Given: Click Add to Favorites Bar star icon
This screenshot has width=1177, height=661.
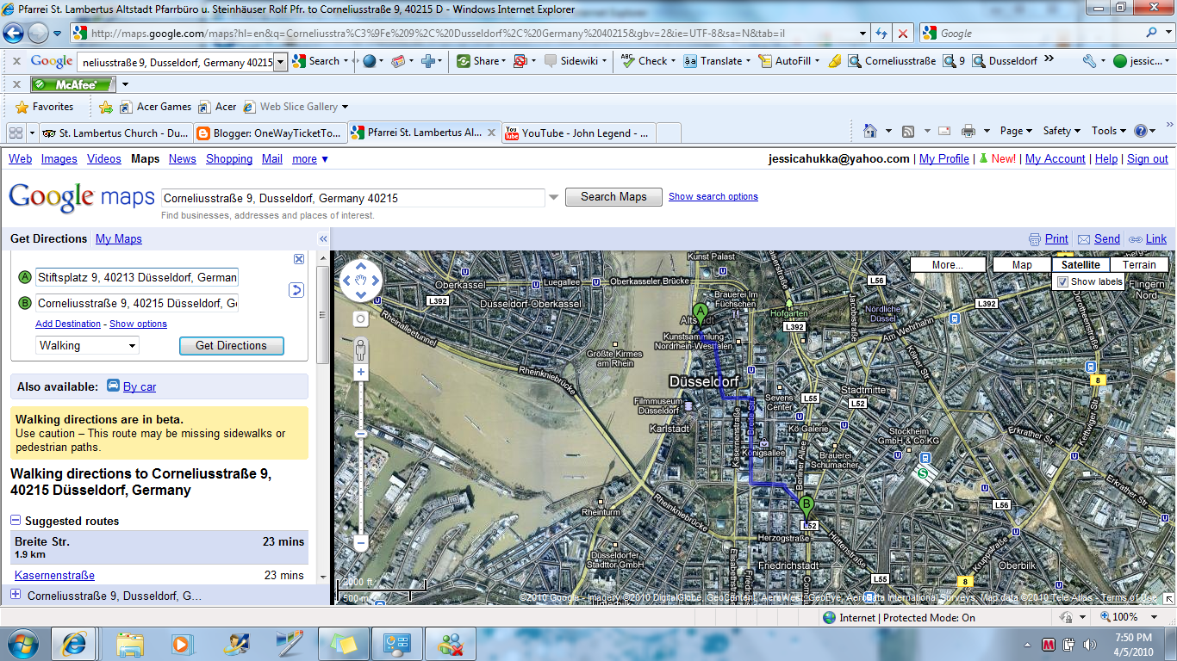Looking at the screenshot, I should 106,107.
